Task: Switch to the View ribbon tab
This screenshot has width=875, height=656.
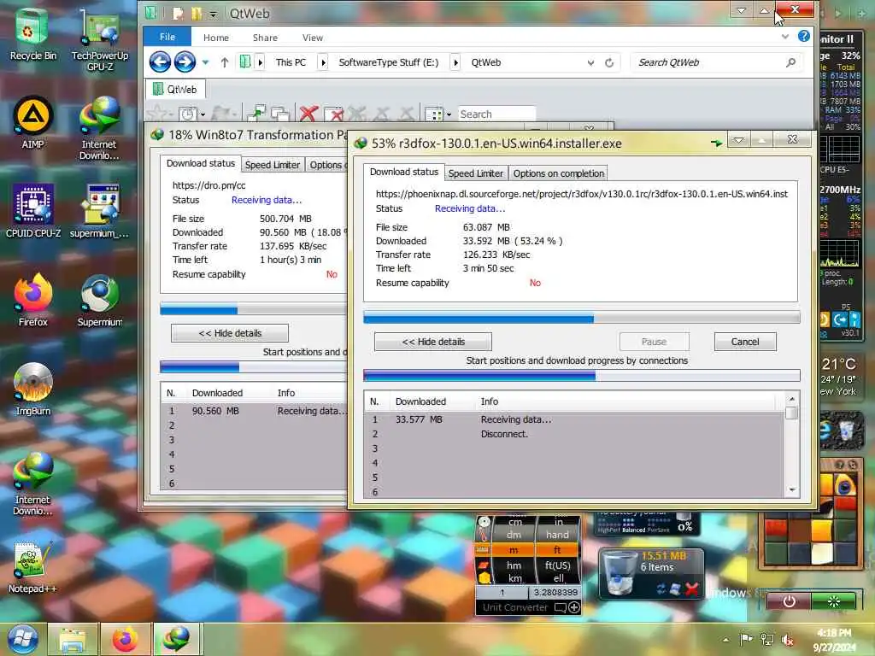Action: pyautogui.click(x=313, y=38)
